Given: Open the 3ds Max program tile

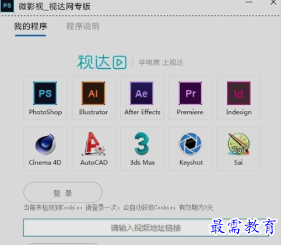Looking at the screenshot, I should click(x=142, y=149).
